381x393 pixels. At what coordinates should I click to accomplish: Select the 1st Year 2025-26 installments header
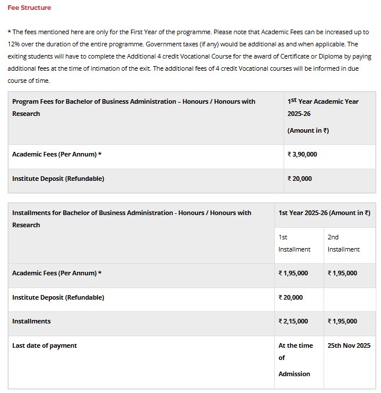click(x=324, y=213)
